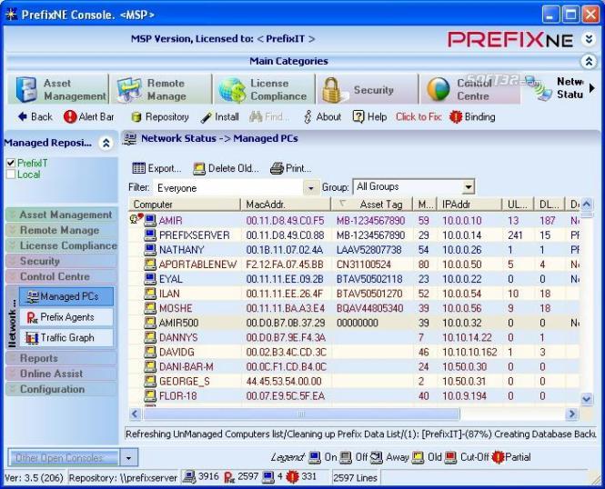Open the Alert Bar
Screen dimensions: 605x489
89,116
